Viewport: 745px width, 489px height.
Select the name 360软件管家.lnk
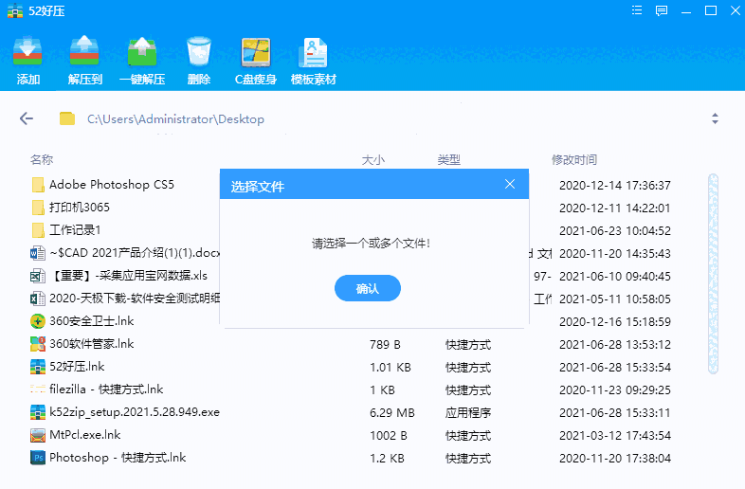(92, 344)
